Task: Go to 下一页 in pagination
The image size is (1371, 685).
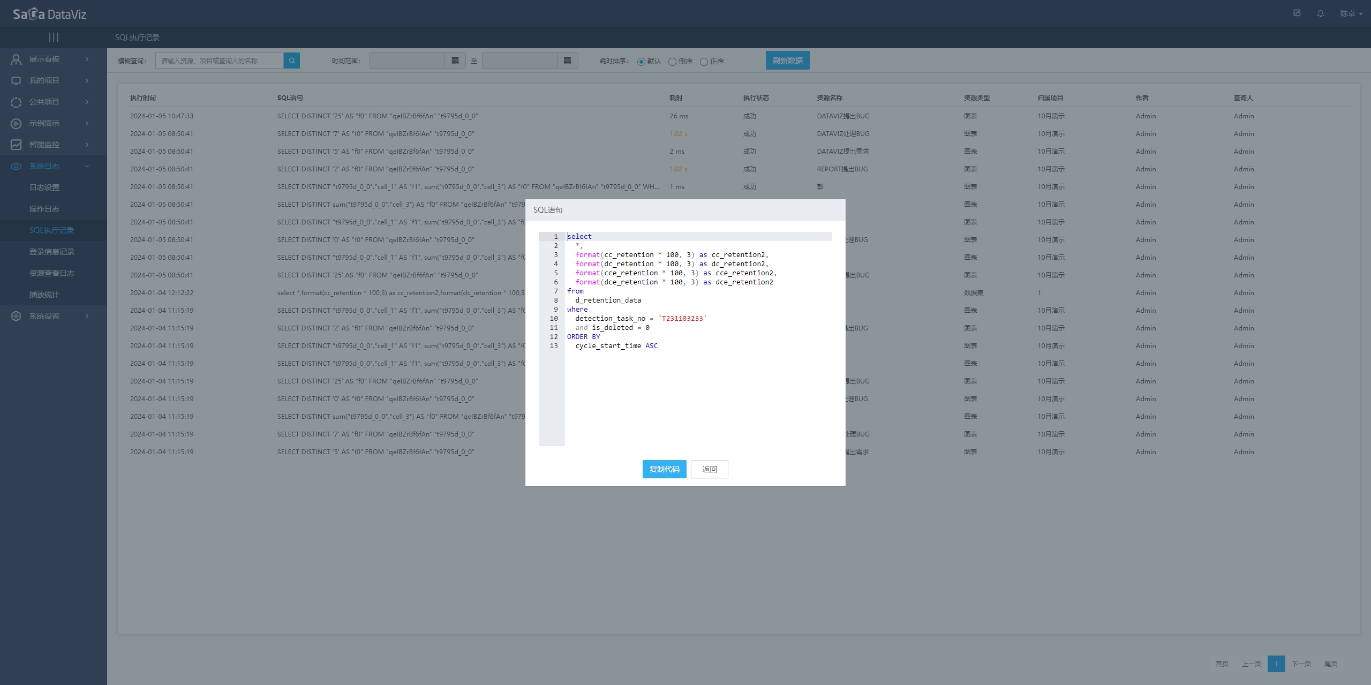Action: tap(1301, 664)
